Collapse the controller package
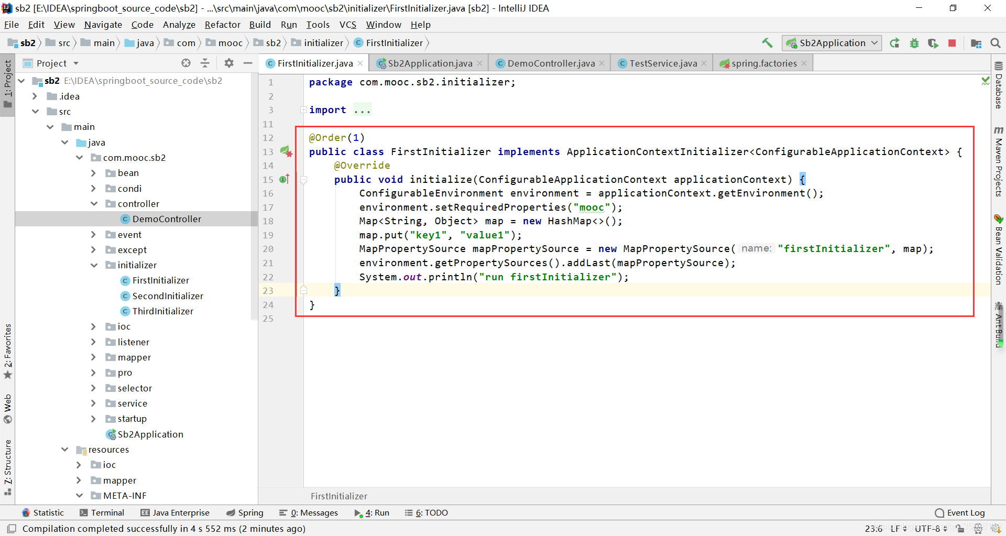This screenshot has width=1006, height=536. tap(94, 204)
